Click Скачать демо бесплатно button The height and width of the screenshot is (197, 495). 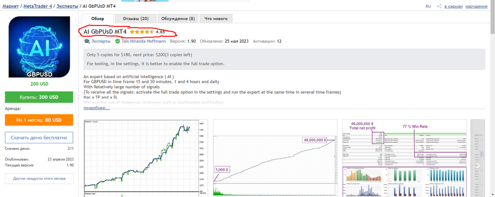point(39,138)
